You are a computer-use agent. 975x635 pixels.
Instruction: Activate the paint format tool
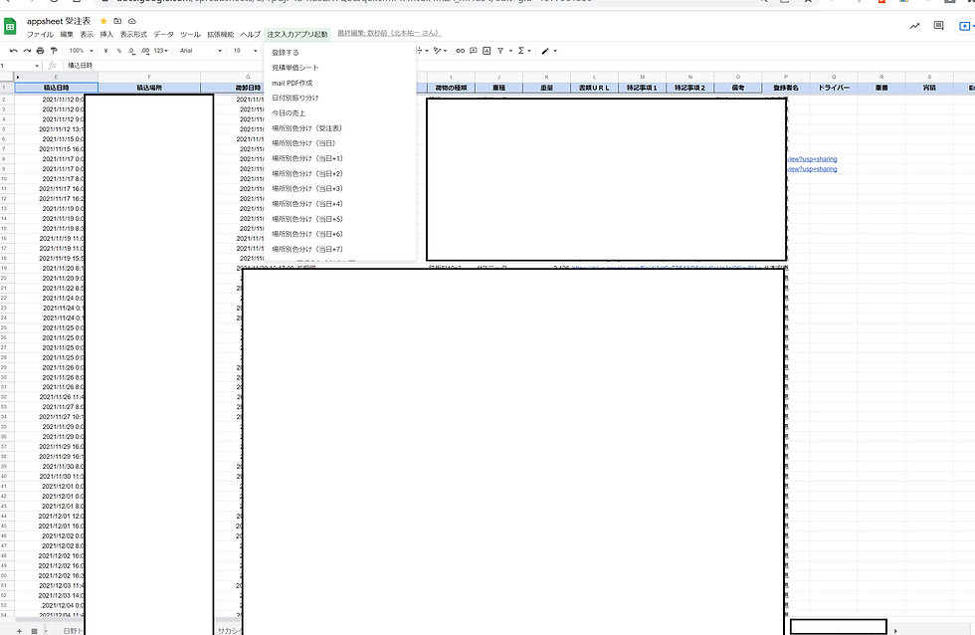tap(54, 51)
